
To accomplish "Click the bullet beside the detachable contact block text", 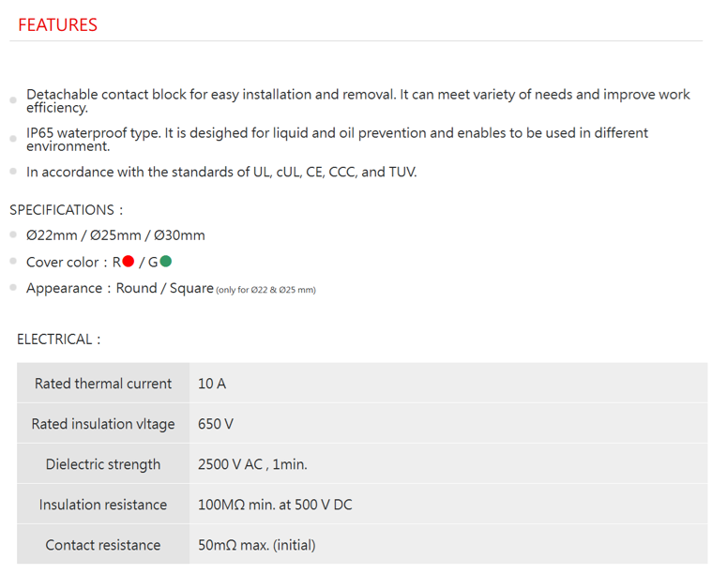I will pos(13,99).
